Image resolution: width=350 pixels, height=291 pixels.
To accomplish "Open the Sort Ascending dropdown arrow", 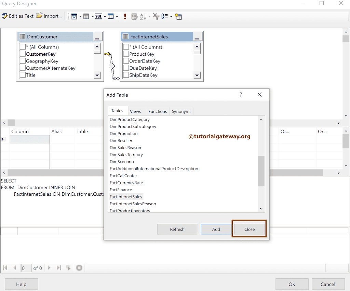I will point(149,16).
